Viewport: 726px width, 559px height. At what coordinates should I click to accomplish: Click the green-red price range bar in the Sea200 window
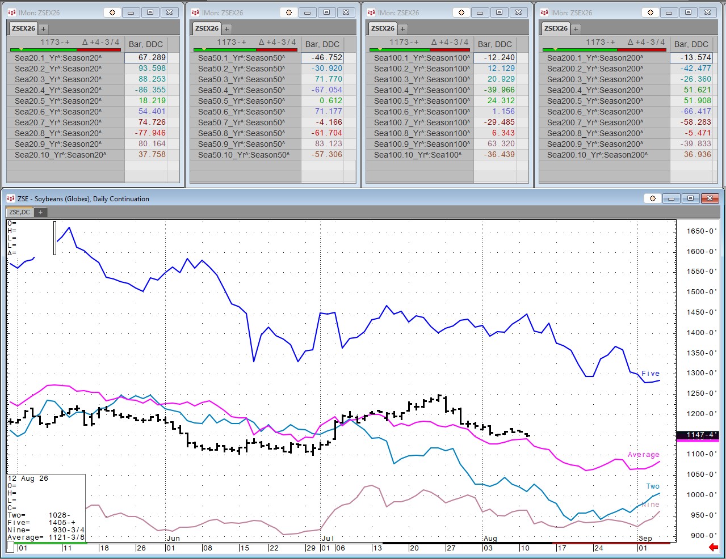tap(605, 50)
